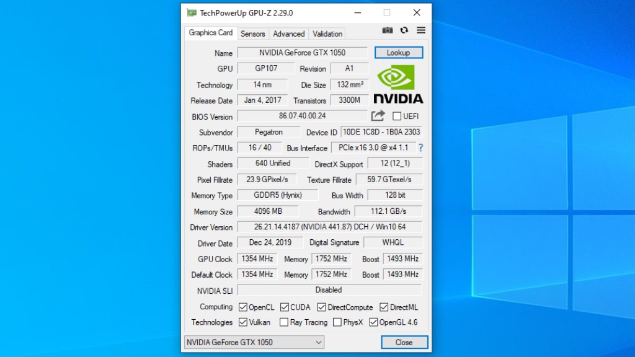This screenshot has height=357, width=635.
Task: Click the Close button at bottom
Action: tap(404, 342)
